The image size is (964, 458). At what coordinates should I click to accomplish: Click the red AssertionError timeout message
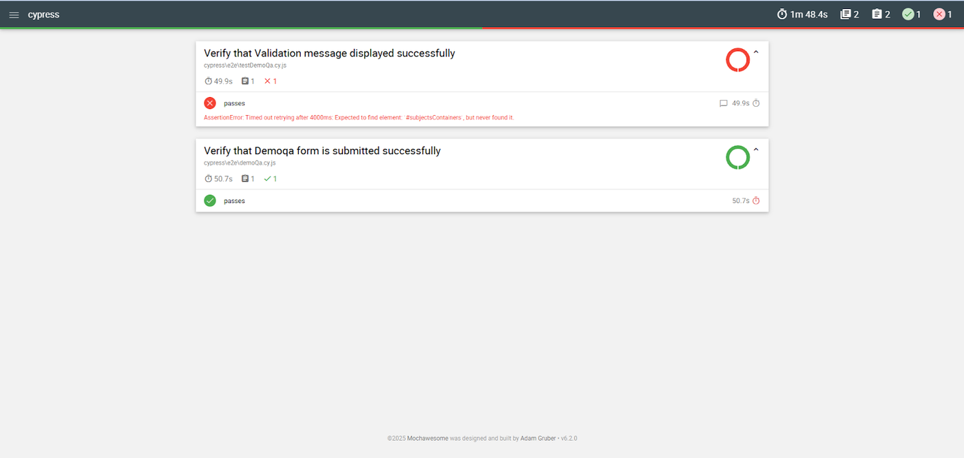[x=359, y=118]
